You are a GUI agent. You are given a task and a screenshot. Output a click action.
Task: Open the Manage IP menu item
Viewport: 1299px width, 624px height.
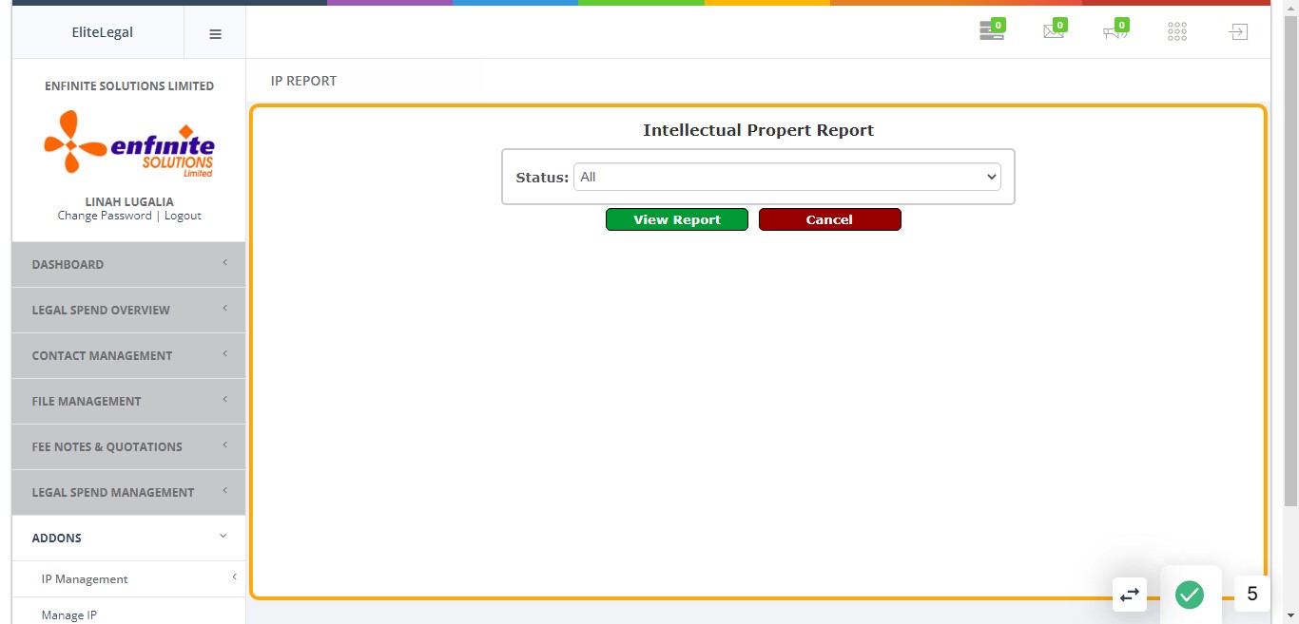point(69,615)
